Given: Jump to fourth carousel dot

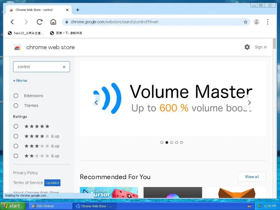Looking at the screenshot, I should click(177, 142).
